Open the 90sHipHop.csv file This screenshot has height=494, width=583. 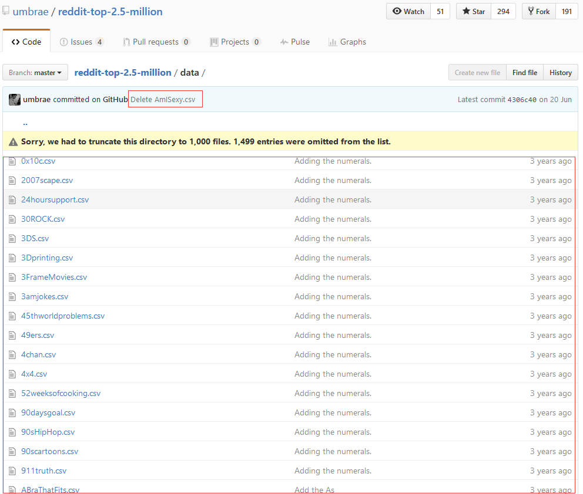[48, 432]
